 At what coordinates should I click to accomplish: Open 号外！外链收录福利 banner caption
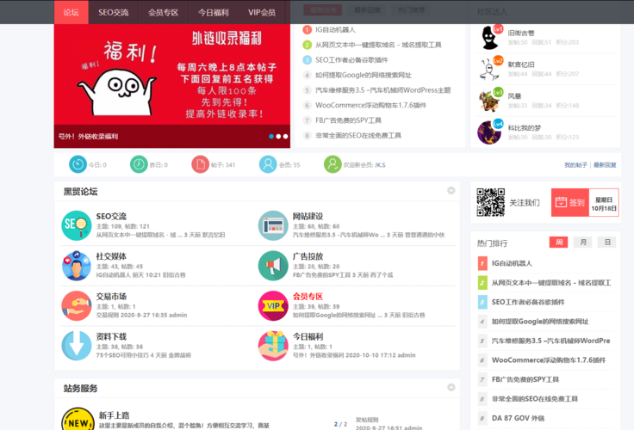point(88,137)
